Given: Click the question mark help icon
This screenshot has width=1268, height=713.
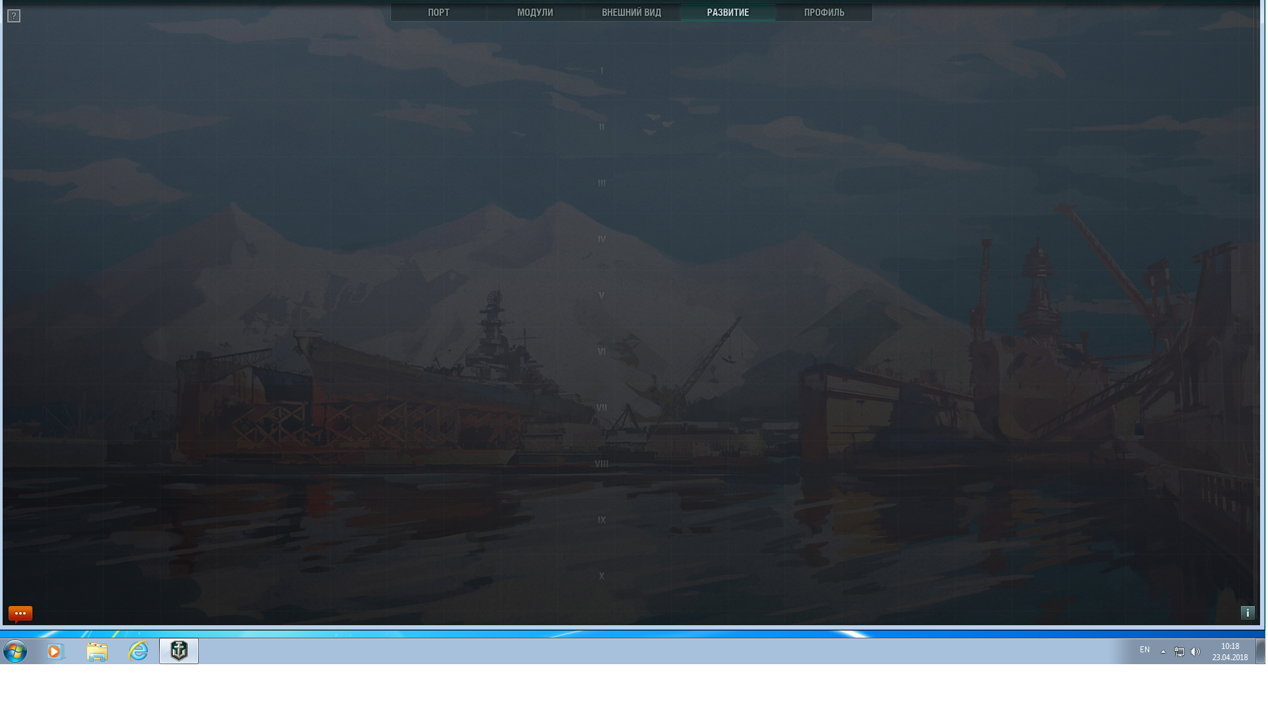Looking at the screenshot, I should click(x=14, y=16).
